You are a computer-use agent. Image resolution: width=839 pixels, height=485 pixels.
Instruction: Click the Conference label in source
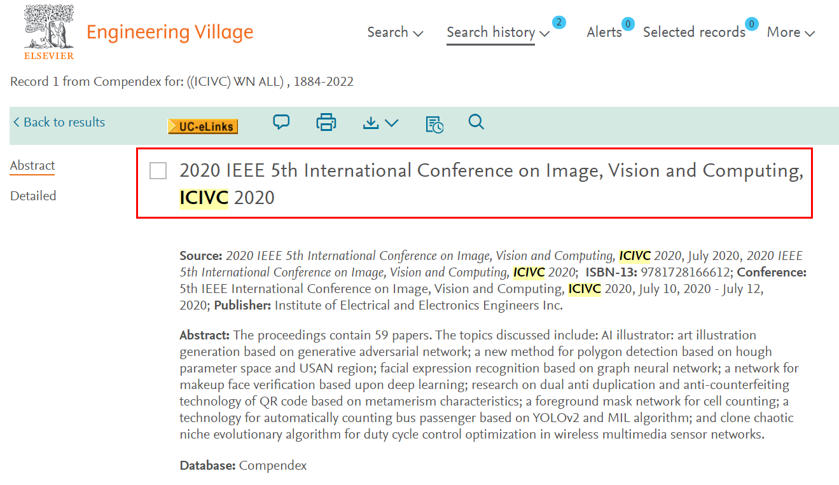[772, 272]
